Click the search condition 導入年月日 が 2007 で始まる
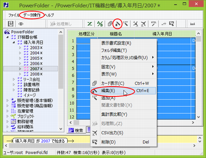Image resolution: width=206 pixels, height=158 pixels. [x=40, y=141]
